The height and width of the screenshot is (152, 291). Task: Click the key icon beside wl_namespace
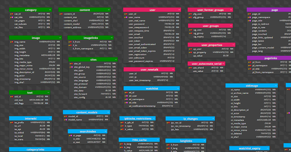point(126,99)
